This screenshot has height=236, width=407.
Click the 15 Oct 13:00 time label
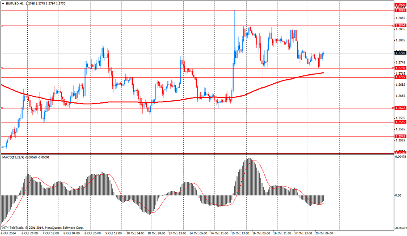tap(240, 233)
